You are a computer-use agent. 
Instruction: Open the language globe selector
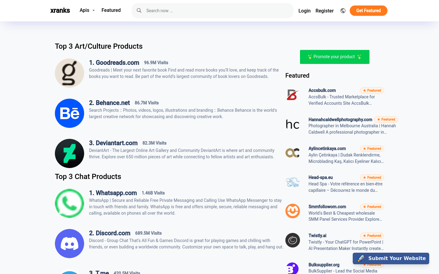tap(343, 11)
